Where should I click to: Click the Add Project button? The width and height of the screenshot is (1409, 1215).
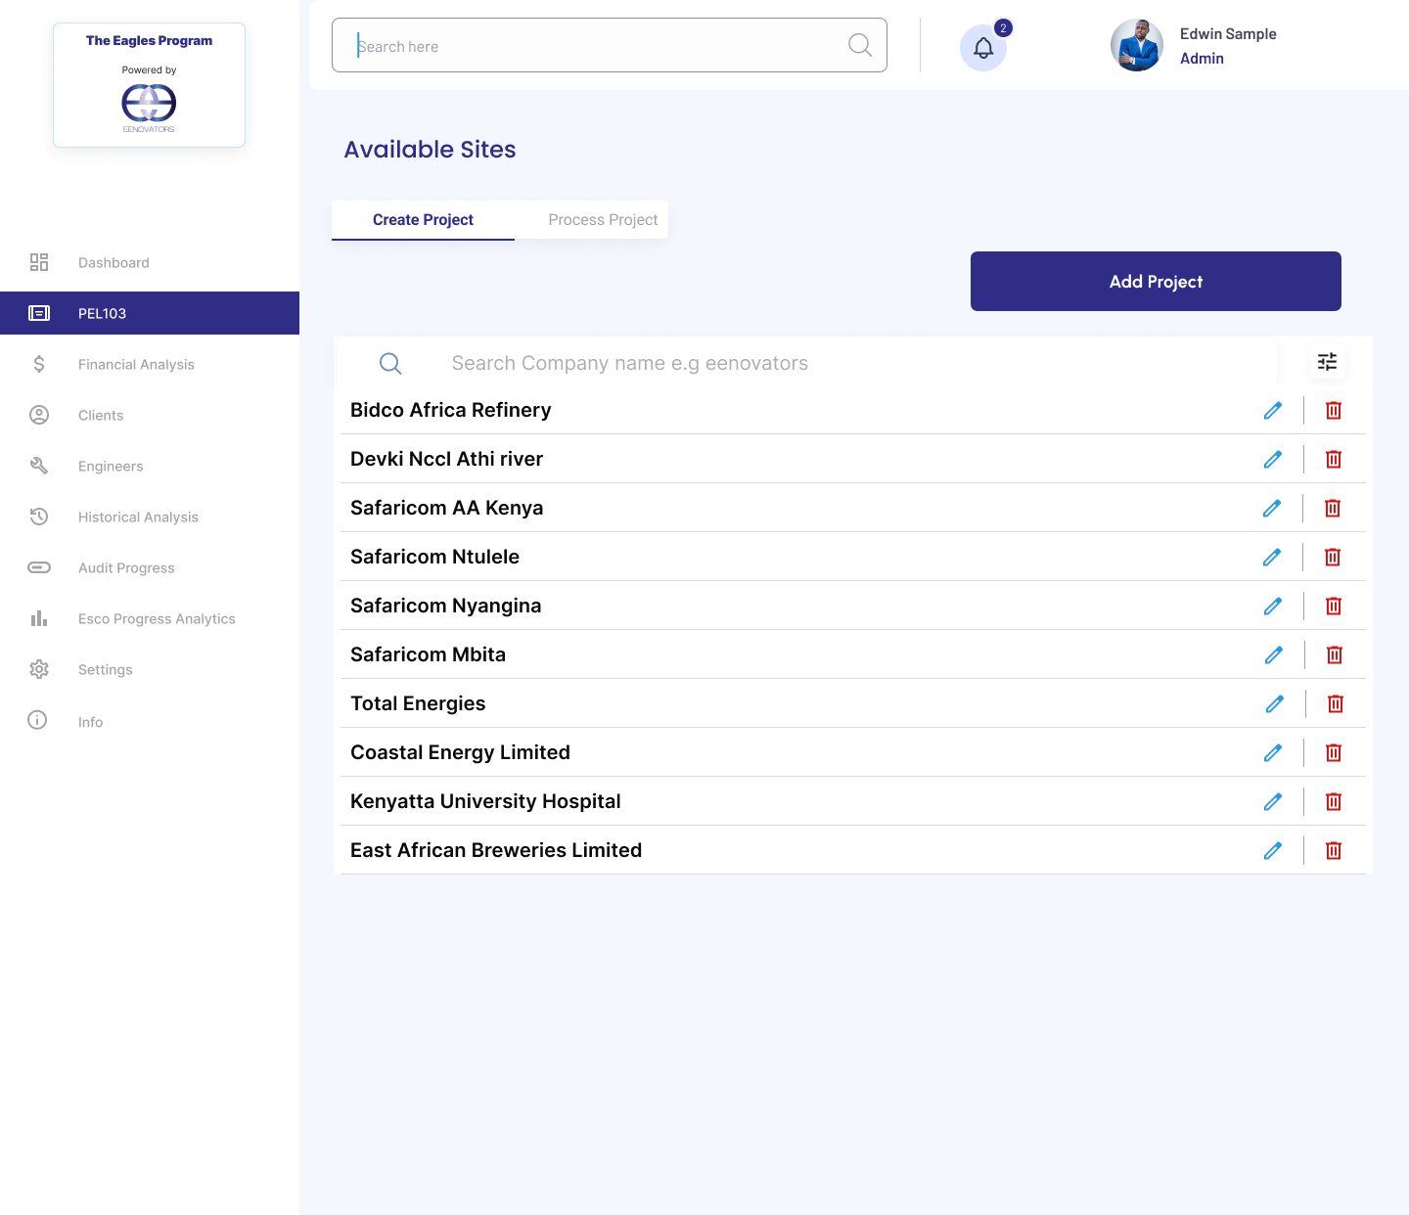1156,281
